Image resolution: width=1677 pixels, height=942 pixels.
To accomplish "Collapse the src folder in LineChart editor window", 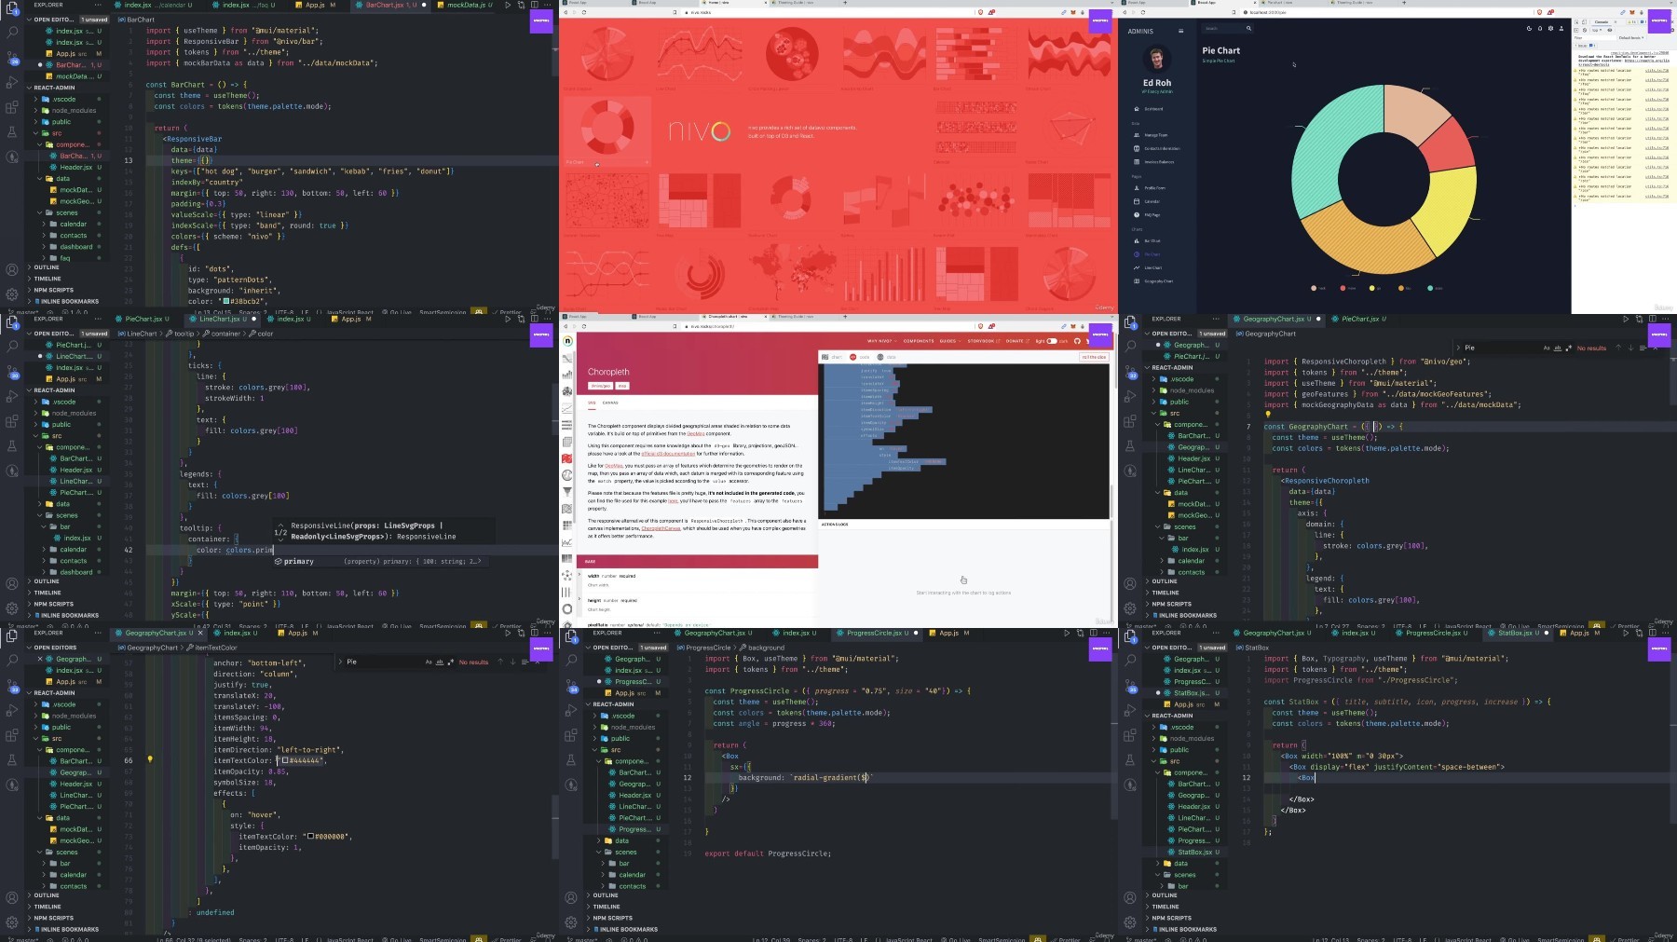I will point(66,435).
